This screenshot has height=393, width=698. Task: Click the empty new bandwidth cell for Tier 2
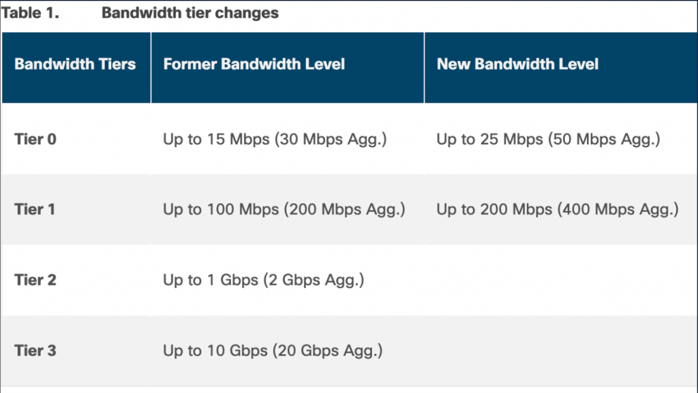click(559, 280)
